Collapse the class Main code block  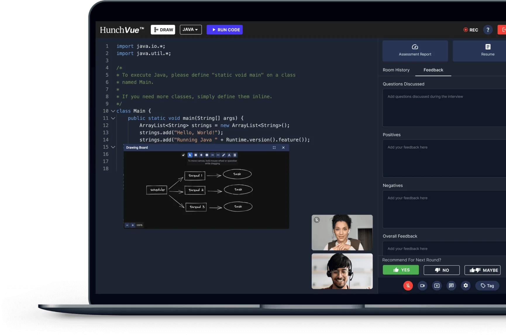pos(113,111)
